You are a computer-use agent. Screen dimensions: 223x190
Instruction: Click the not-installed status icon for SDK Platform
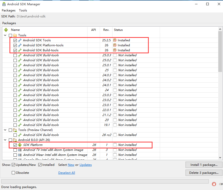[115, 145]
